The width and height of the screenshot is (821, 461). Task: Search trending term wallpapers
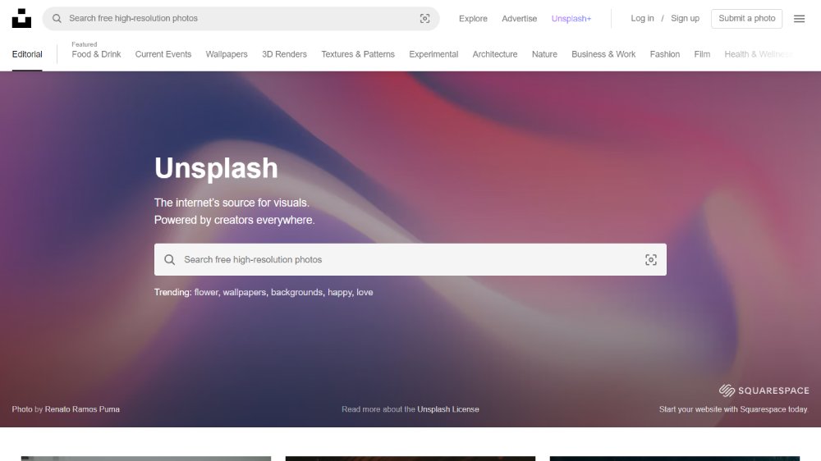(244, 292)
